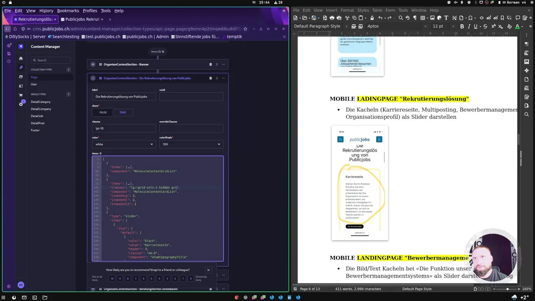The width and height of the screenshot is (535, 301).
Task: Open the DillySocks | Server bookmark
Action: pos(25,37)
